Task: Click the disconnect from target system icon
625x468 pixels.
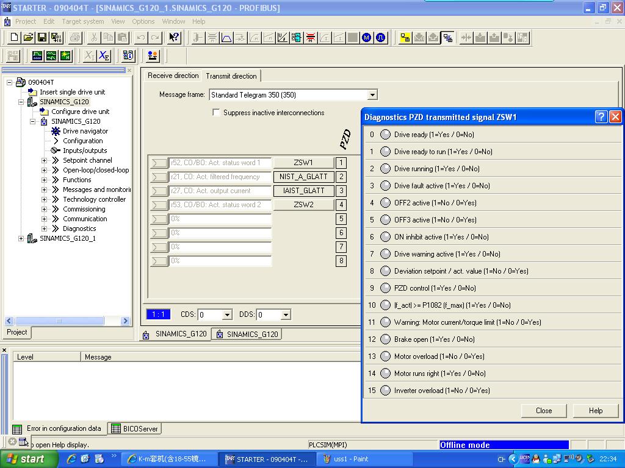Action: 447,38
